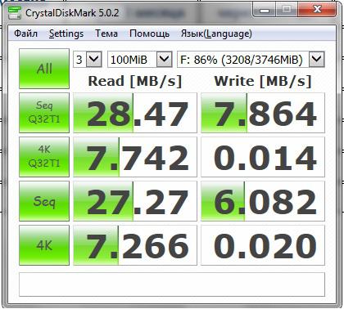Screen dimensions: 344x309
Task: Open the Тема menu
Action: click(106, 34)
